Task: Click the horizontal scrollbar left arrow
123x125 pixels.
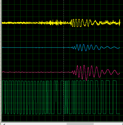Action: [4, 124]
